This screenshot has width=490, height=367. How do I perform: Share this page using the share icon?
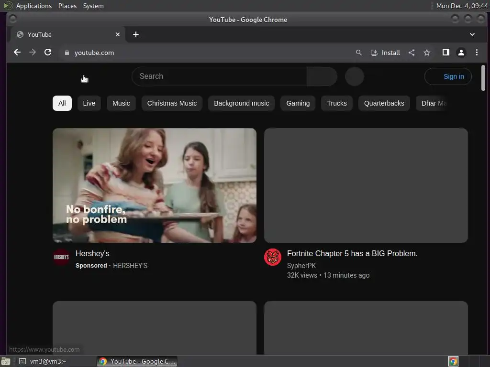412,53
